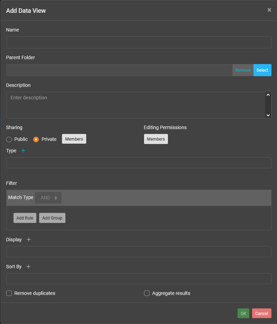Add a new Type using the plus icon
Viewport: 277px width, 324px height.
pos(23,151)
